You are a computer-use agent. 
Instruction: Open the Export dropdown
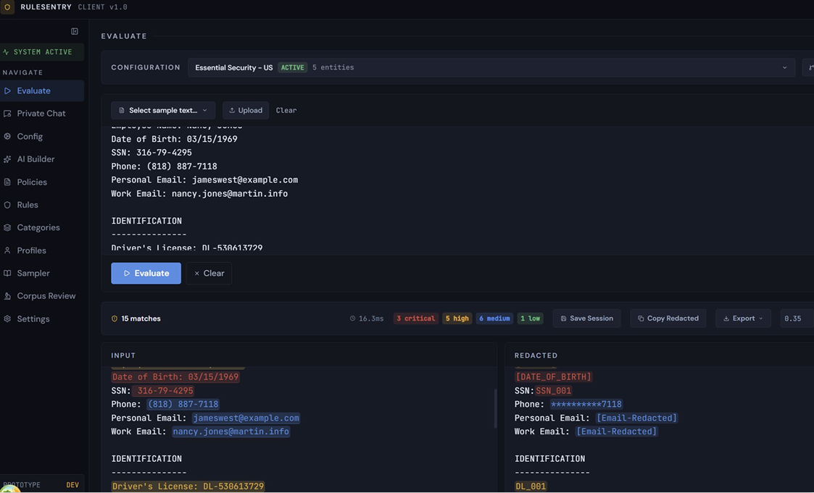pos(743,319)
